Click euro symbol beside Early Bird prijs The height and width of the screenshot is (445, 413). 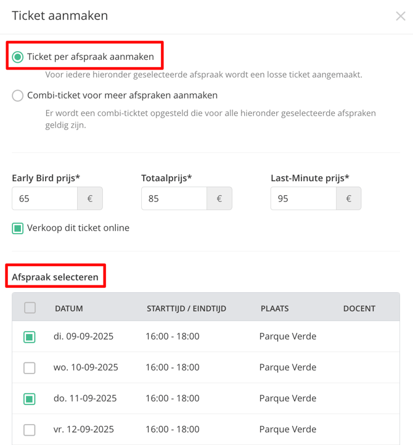[90, 198]
